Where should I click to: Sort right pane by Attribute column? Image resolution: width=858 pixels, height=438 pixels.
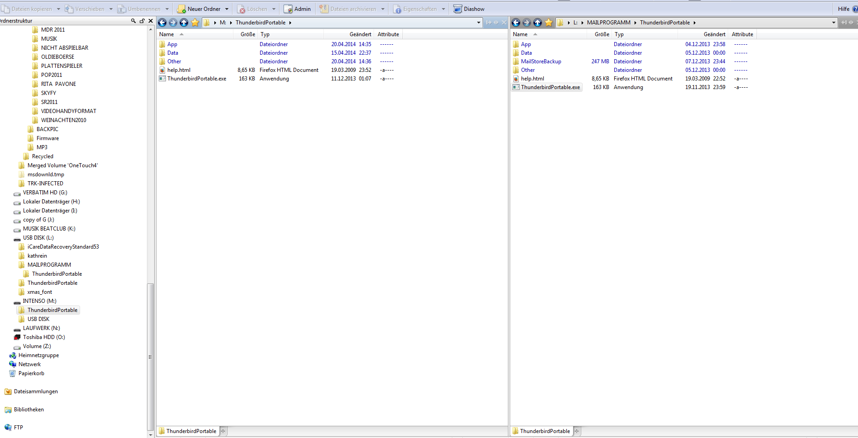pos(742,34)
